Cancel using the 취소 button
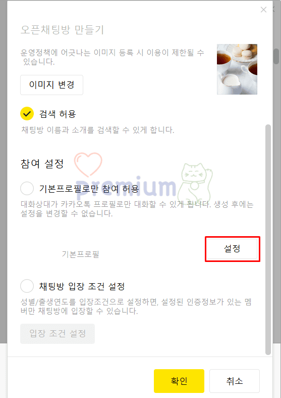Screen dimensions: 281x398 click(x=235, y=381)
